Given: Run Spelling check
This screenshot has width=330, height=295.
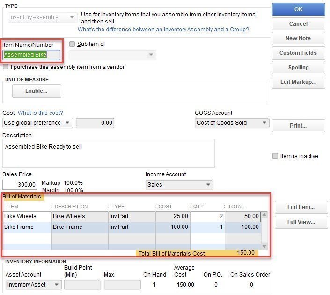Looking at the screenshot, I should [x=298, y=68].
